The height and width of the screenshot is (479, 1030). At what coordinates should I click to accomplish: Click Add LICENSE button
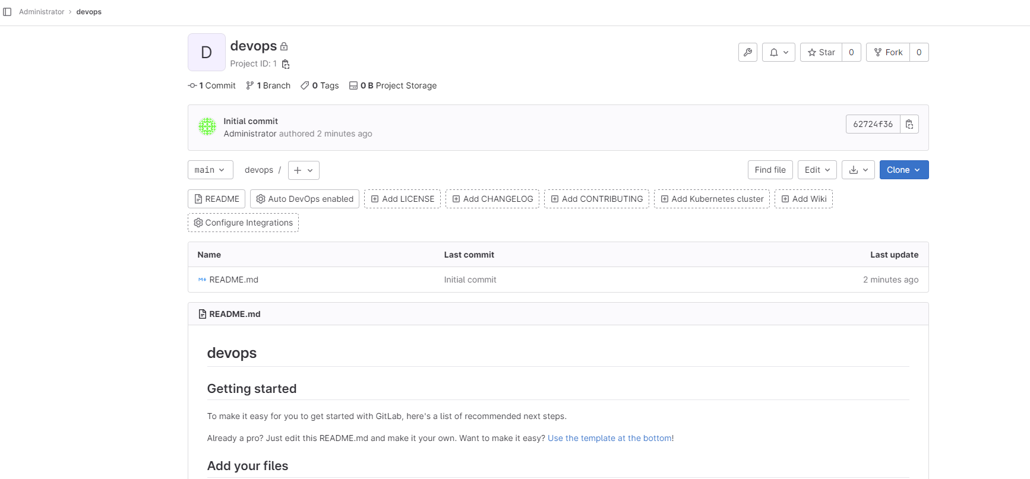402,199
